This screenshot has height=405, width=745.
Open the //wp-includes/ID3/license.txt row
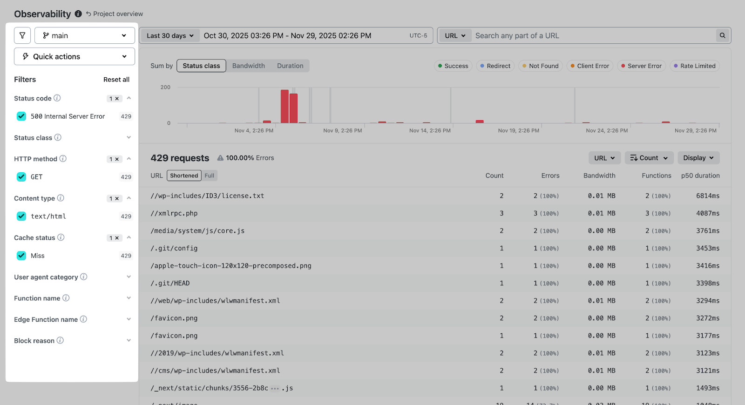coord(435,196)
